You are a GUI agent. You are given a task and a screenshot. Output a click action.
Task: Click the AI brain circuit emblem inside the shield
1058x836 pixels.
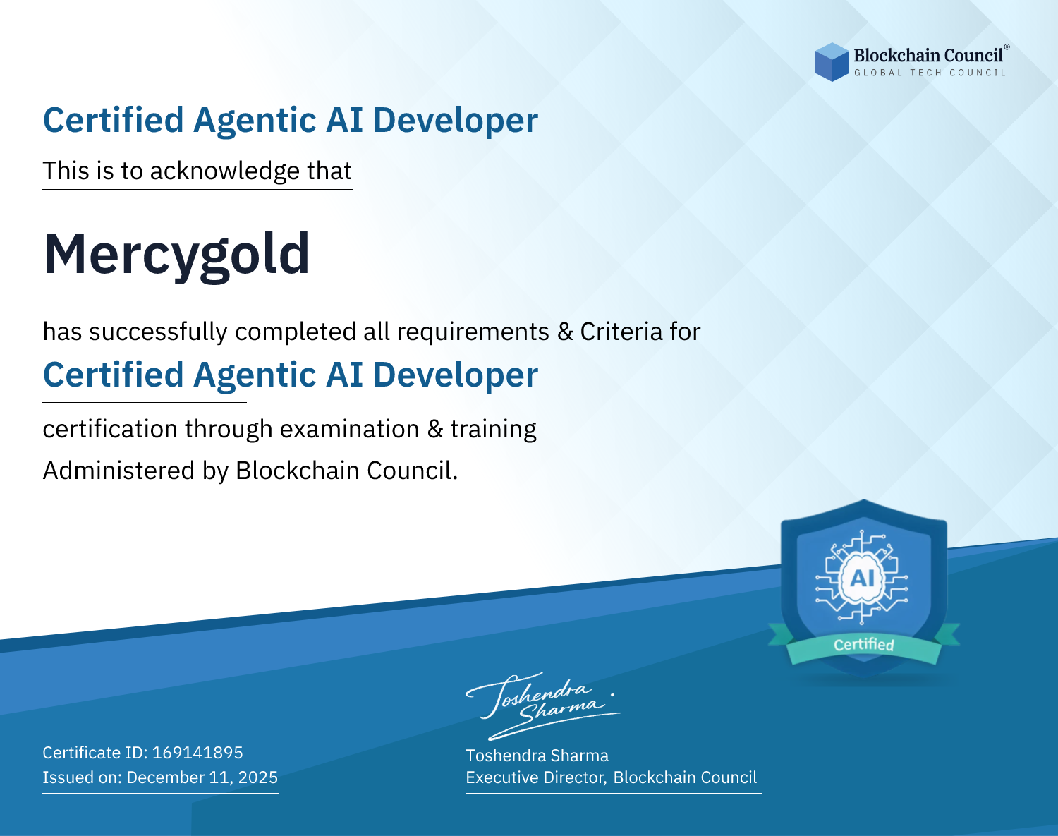(862, 578)
